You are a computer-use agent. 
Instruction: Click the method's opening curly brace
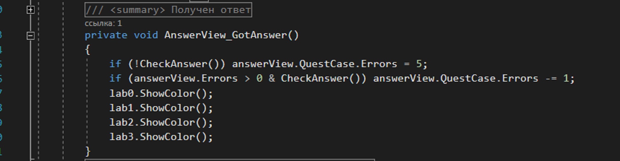pos(87,50)
